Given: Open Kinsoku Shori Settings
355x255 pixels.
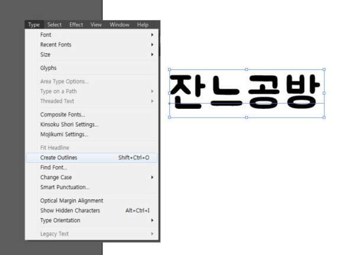Looking at the screenshot, I should click(x=92, y=125).
